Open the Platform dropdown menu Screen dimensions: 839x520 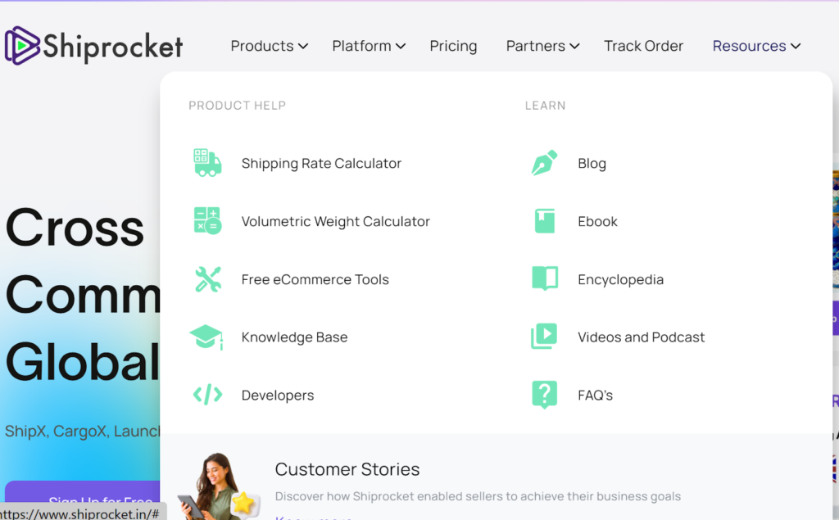tap(369, 46)
